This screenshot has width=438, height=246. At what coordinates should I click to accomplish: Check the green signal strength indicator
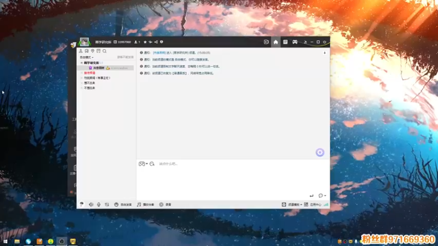326,204
